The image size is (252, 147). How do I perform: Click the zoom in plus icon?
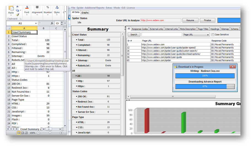pos(61,133)
